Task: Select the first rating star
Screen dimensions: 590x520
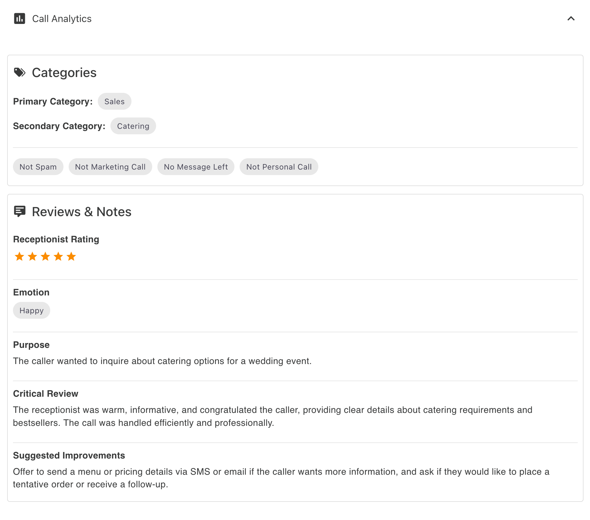Action: [x=19, y=256]
